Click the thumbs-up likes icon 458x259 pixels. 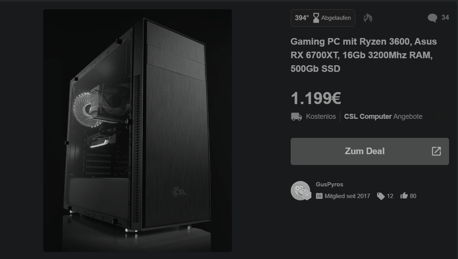pos(404,195)
